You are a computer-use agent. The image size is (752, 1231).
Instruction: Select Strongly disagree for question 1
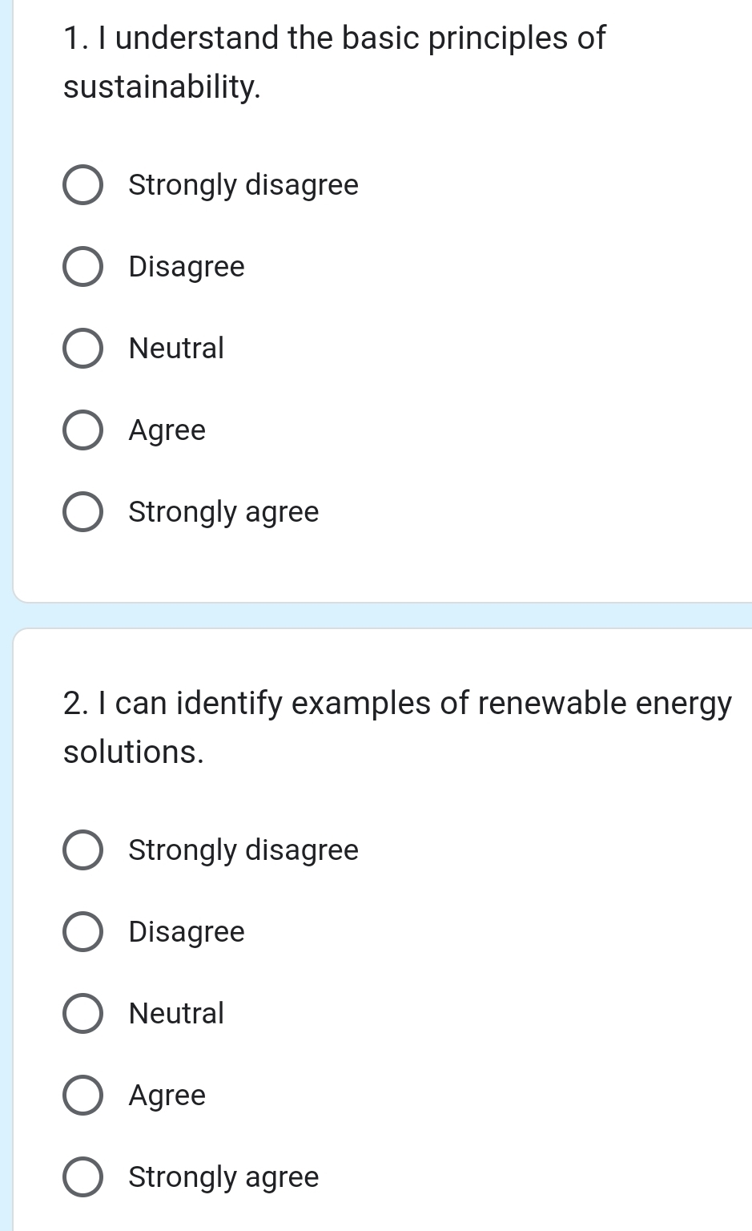[83, 185]
